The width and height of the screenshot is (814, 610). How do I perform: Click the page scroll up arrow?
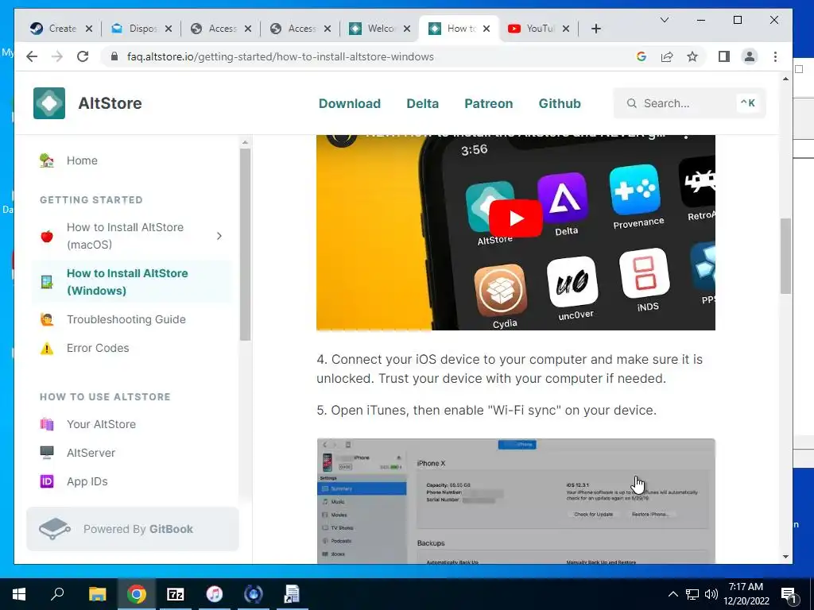pos(785,79)
